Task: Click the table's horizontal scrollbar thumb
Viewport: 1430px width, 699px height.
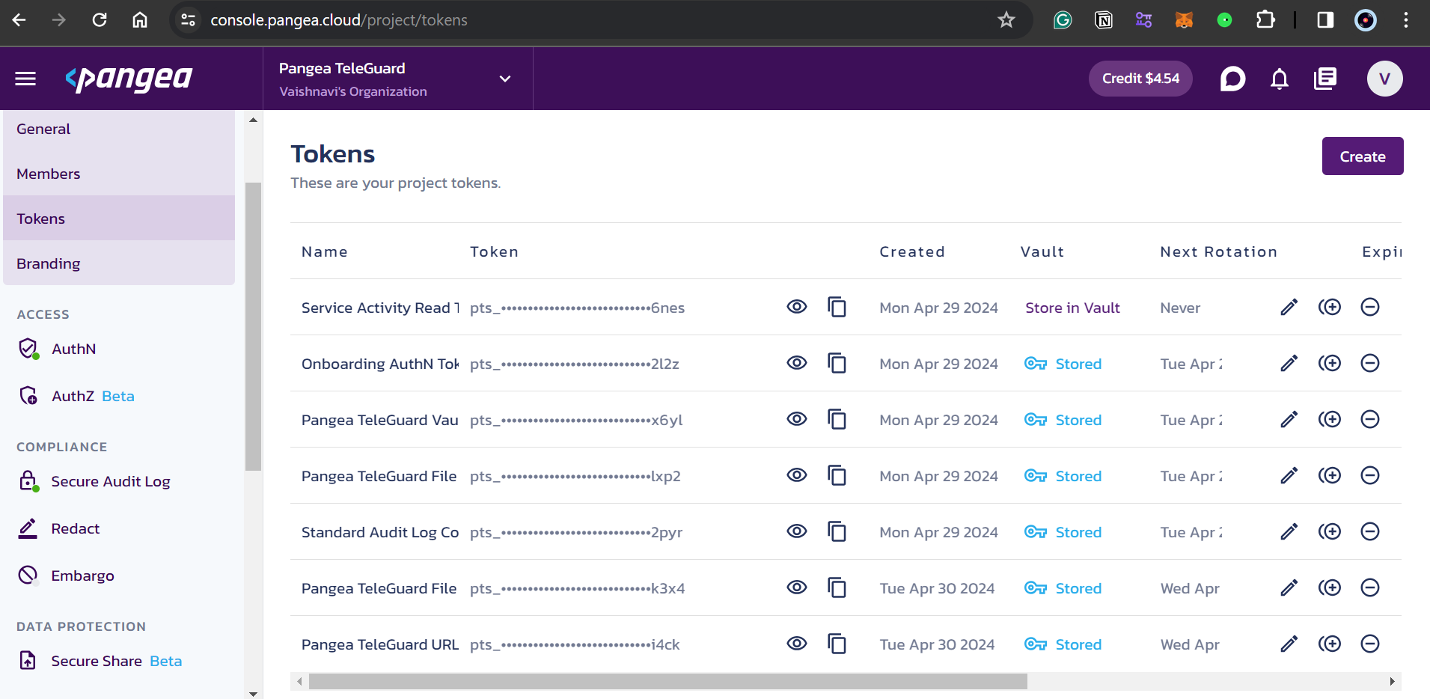Action: click(667, 681)
